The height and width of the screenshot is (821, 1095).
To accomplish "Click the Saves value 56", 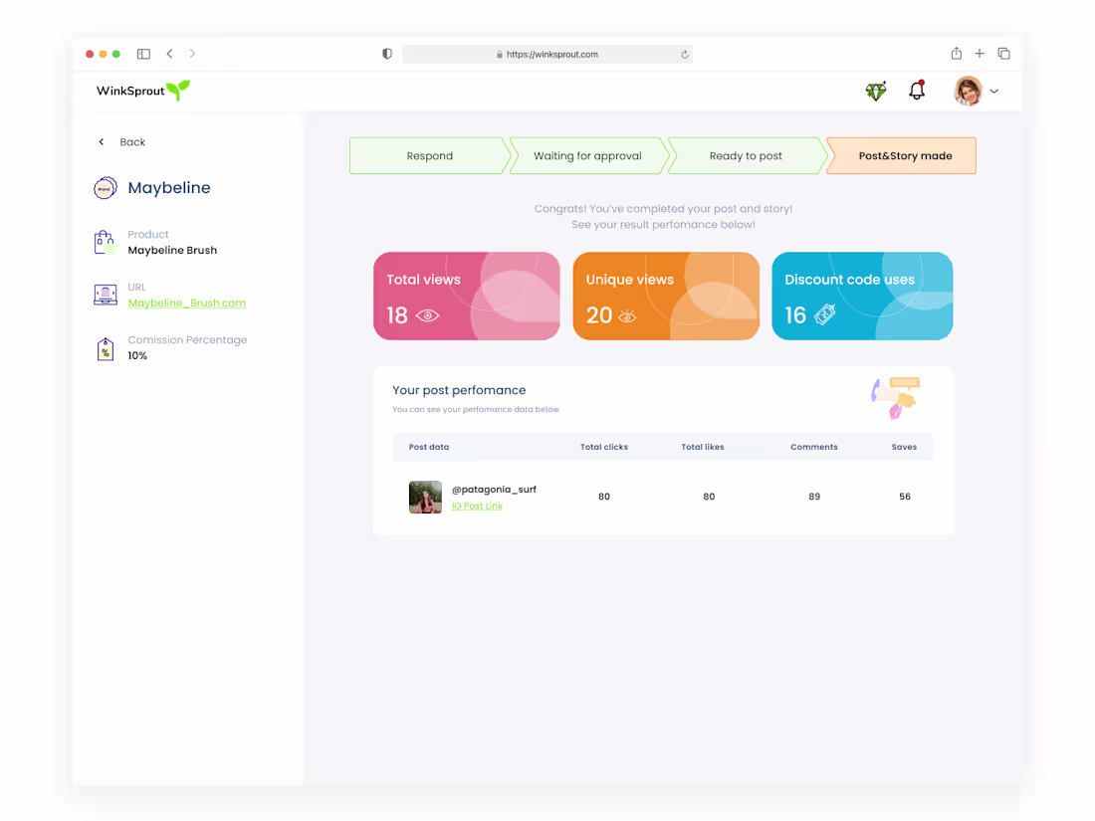I will click(x=905, y=497).
